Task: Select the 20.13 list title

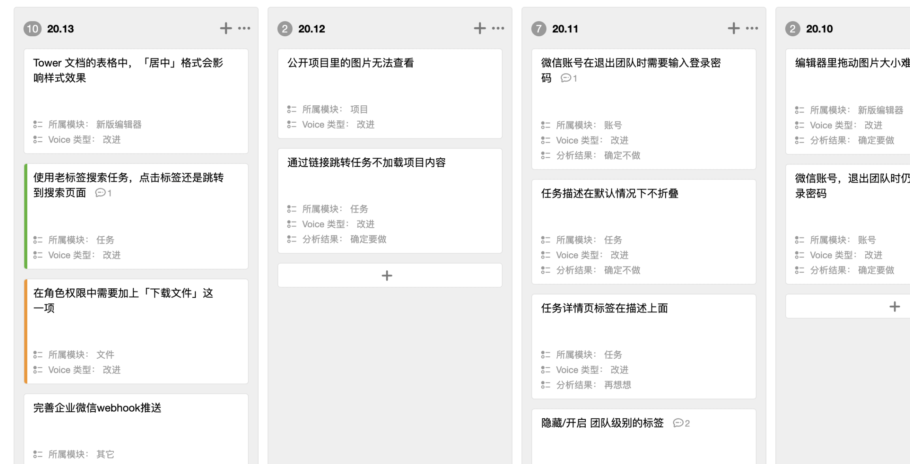Action: click(x=60, y=29)
